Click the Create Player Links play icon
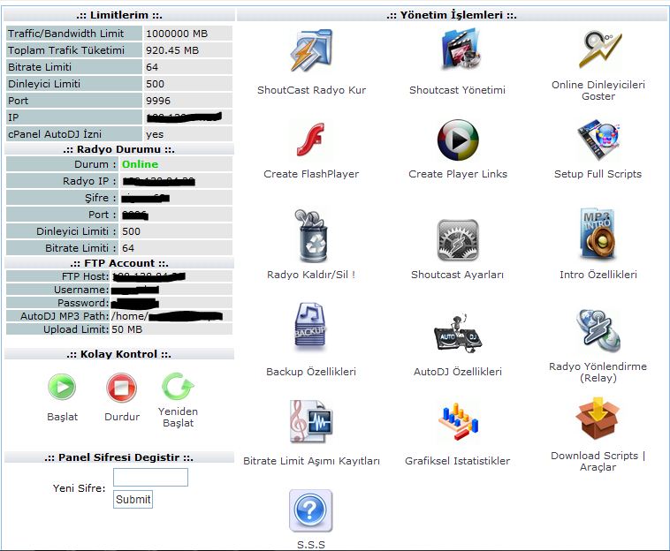670x551 pixels. (x=458, y=140)
